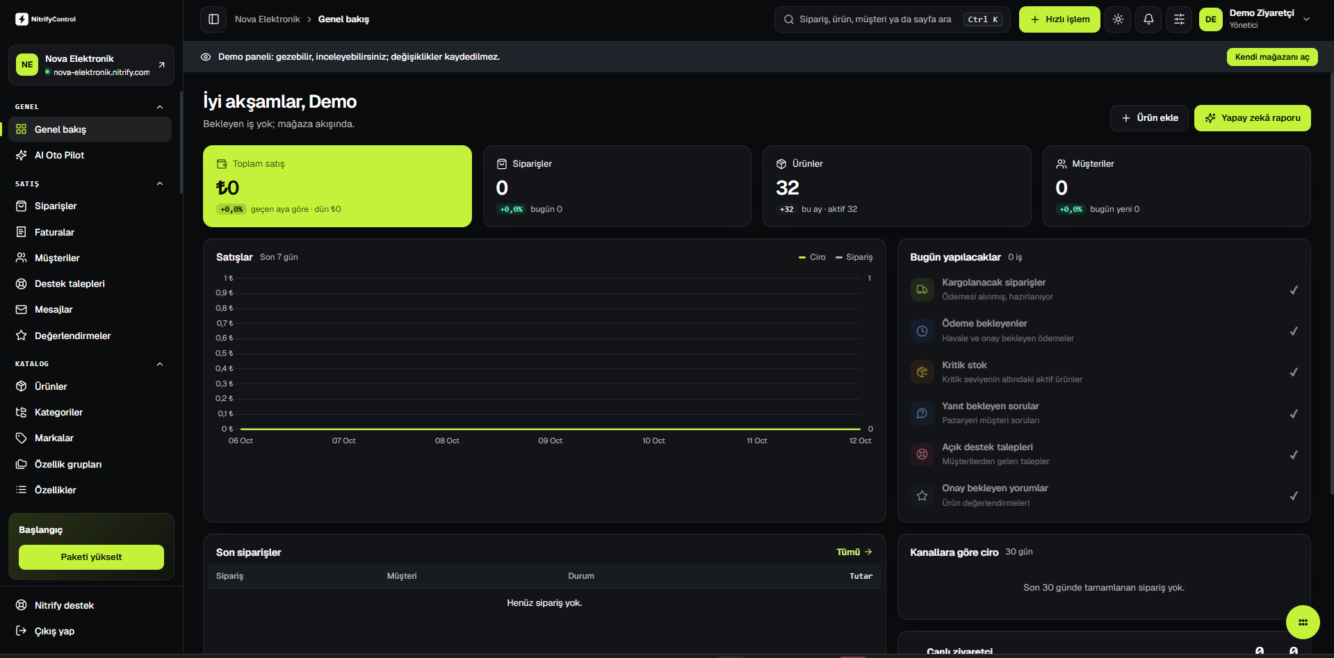Click the Nitrify destek icon
This screenshot has width=1334, height=658.
[x=22, y=605]
